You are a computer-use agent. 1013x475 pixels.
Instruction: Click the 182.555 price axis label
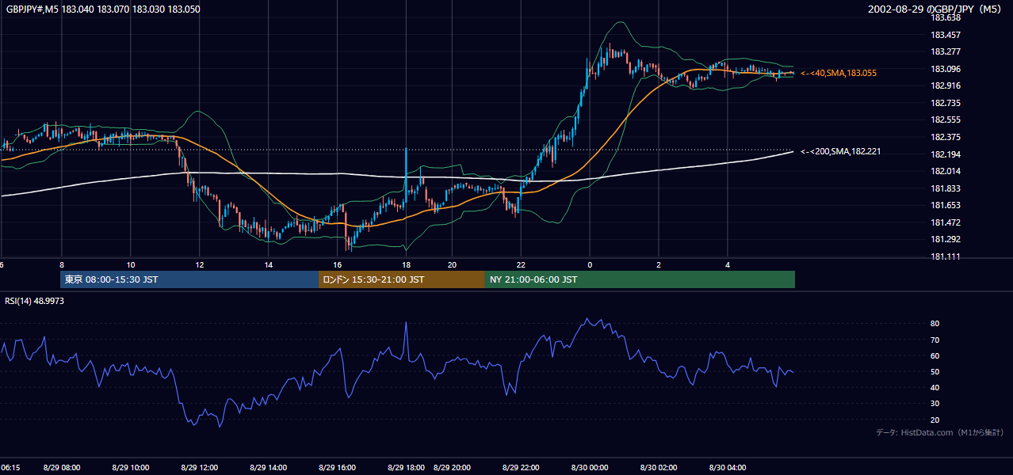tap(945, 120)
